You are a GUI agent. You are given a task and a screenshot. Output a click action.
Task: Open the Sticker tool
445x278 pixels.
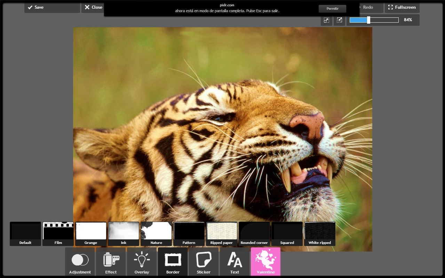coord(204,262)
